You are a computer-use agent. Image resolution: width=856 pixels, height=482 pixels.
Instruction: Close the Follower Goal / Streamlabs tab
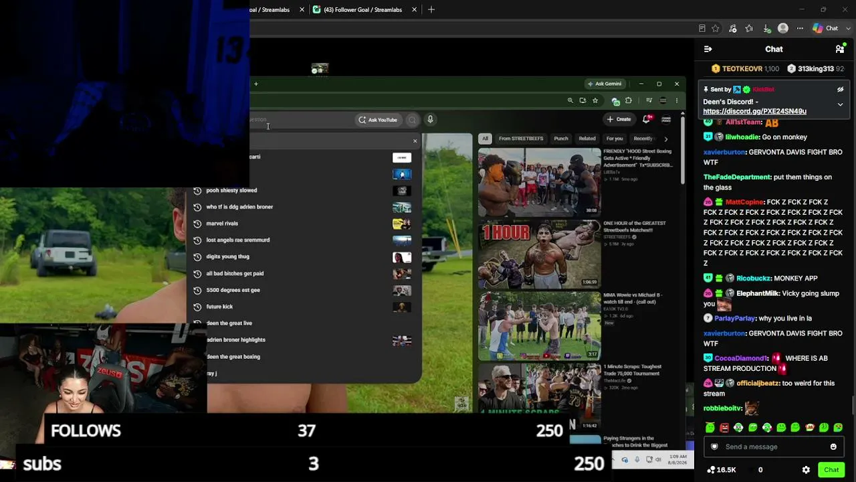pos(415,9)
